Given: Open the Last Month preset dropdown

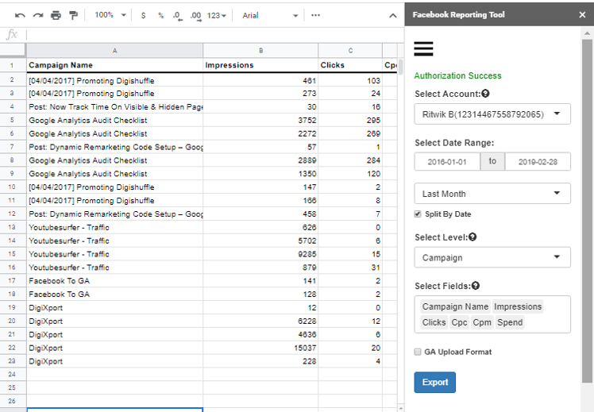Looking at the screenshot, I should pyautogui.click(x=492, y=194).
